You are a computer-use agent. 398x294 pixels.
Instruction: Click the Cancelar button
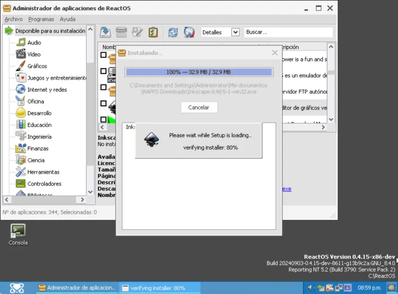tap(199, 107)
